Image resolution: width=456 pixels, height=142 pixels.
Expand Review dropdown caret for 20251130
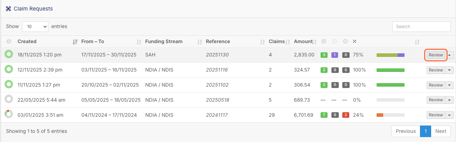coord(449,55)
